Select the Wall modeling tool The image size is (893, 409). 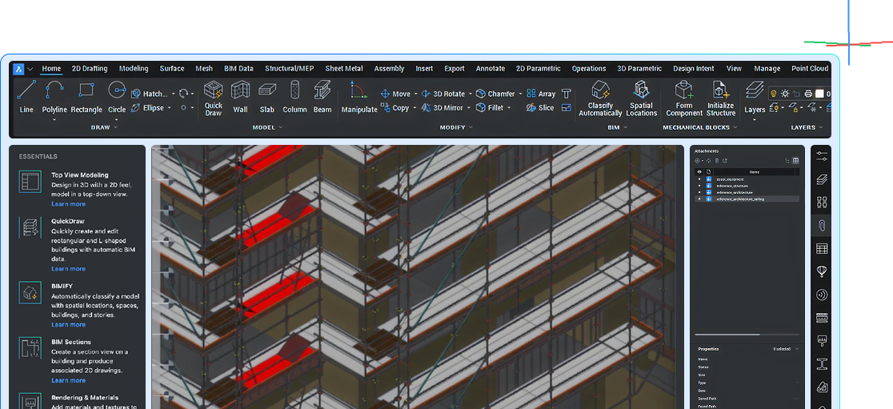[240, 96]
